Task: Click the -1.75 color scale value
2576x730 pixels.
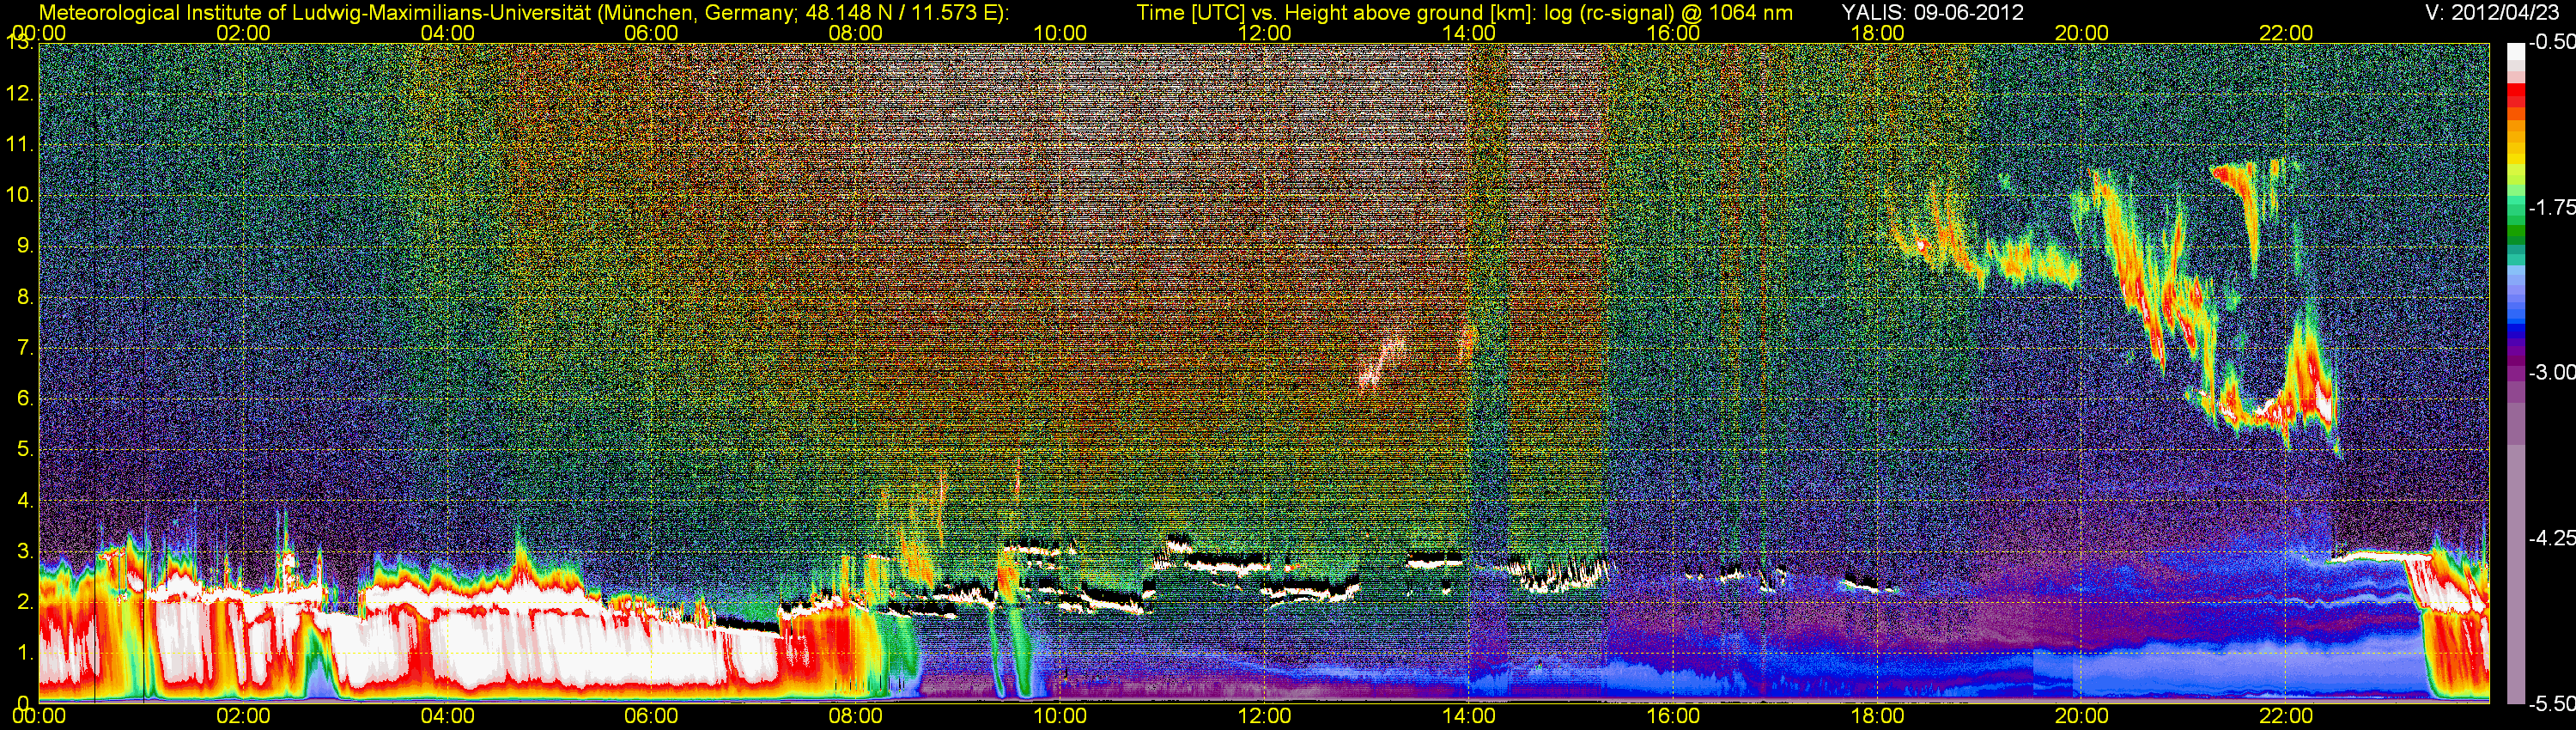Action: [2552, 207]
